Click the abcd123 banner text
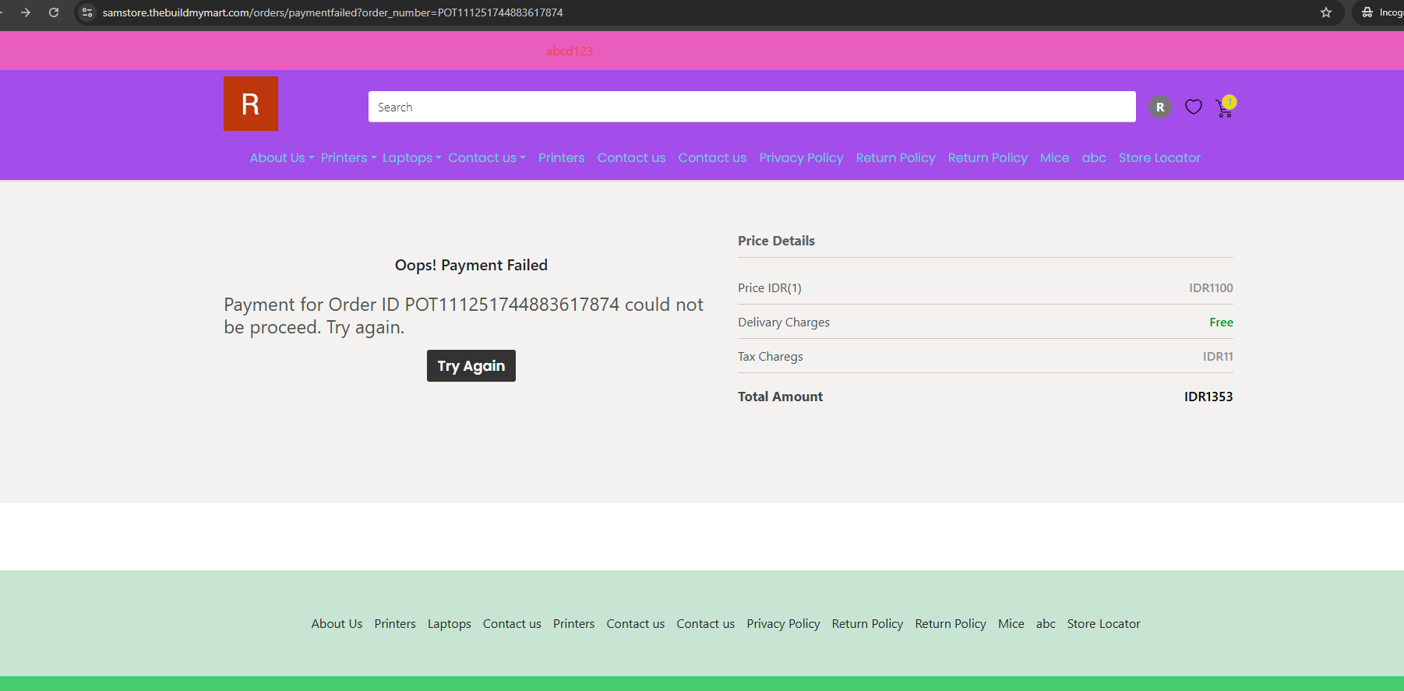The width and height of the screenshot is (1404, 691). (570, 51)
